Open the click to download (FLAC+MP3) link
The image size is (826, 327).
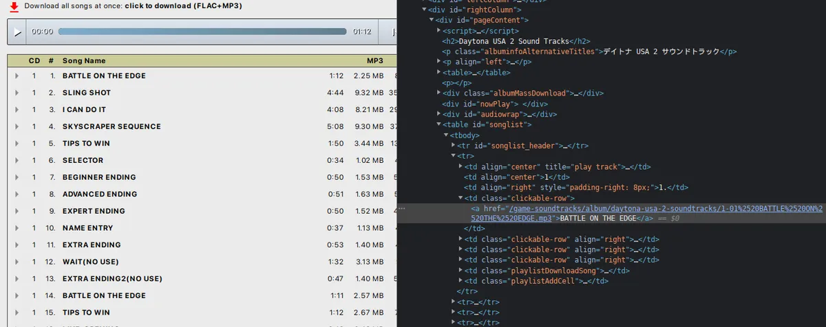183,5
